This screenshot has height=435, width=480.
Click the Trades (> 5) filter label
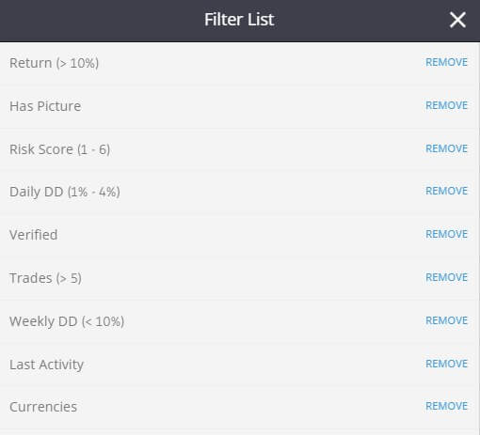45,278
